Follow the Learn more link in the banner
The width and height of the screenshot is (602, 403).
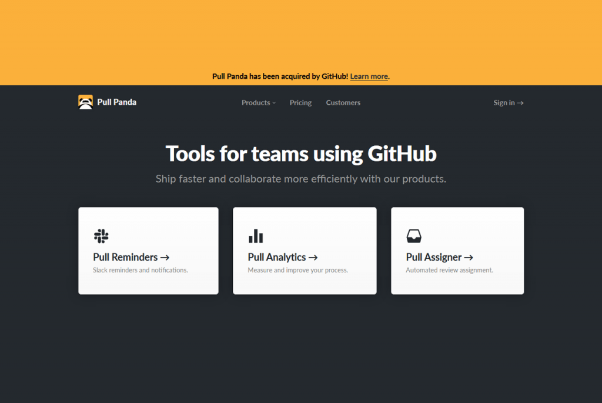369,76
